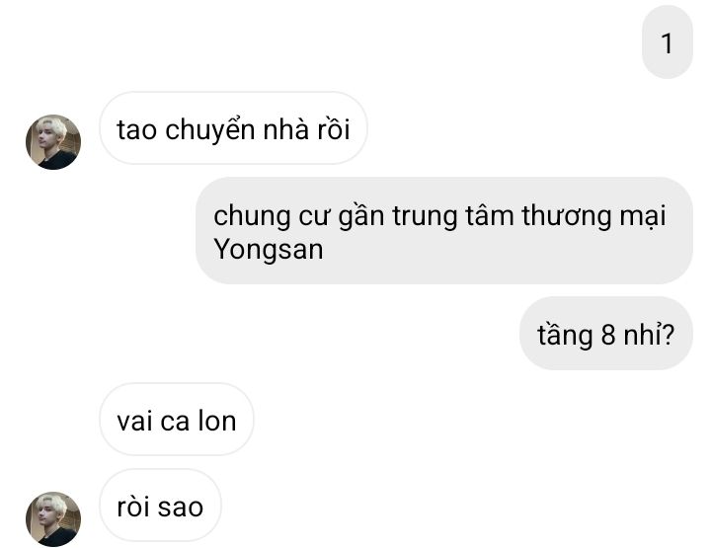Click the question mark after "nhỉ"
This screenshot has height=548, width=711.
point(669,334)
